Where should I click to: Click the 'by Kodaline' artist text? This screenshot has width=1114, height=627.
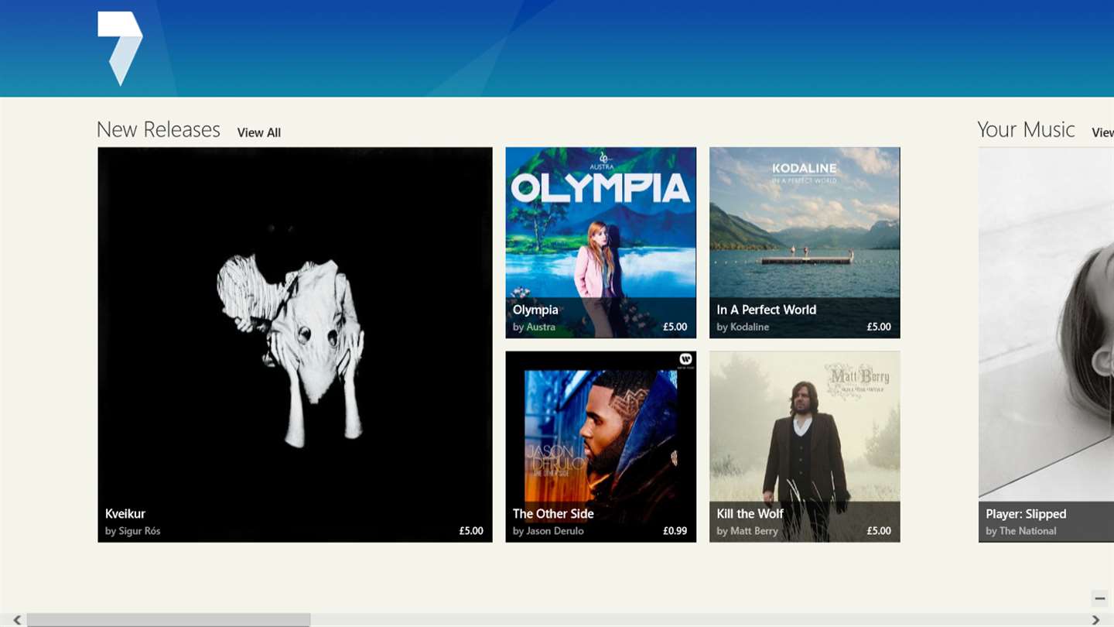pos(743,327)
